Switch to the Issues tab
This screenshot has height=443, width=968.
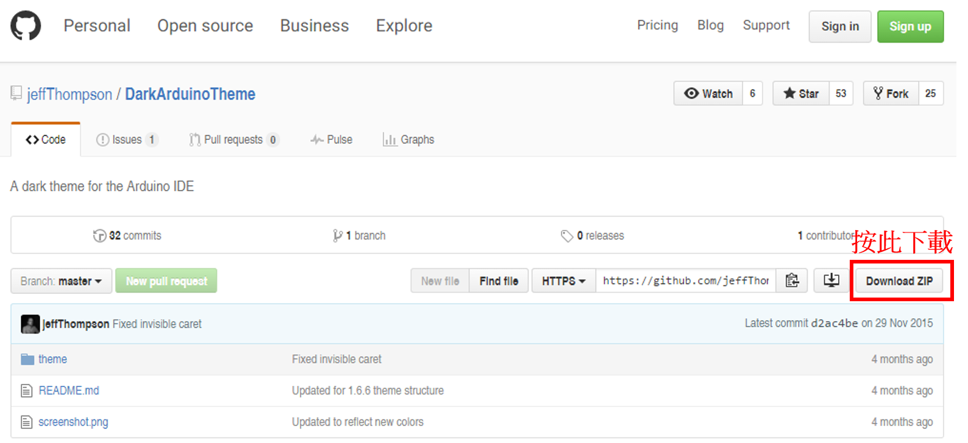click(x=127, y=140)
